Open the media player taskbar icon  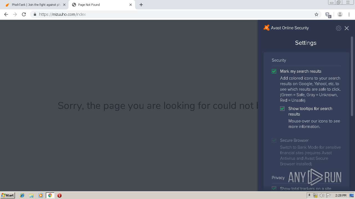pyautogui.click(x=41, y=195)
